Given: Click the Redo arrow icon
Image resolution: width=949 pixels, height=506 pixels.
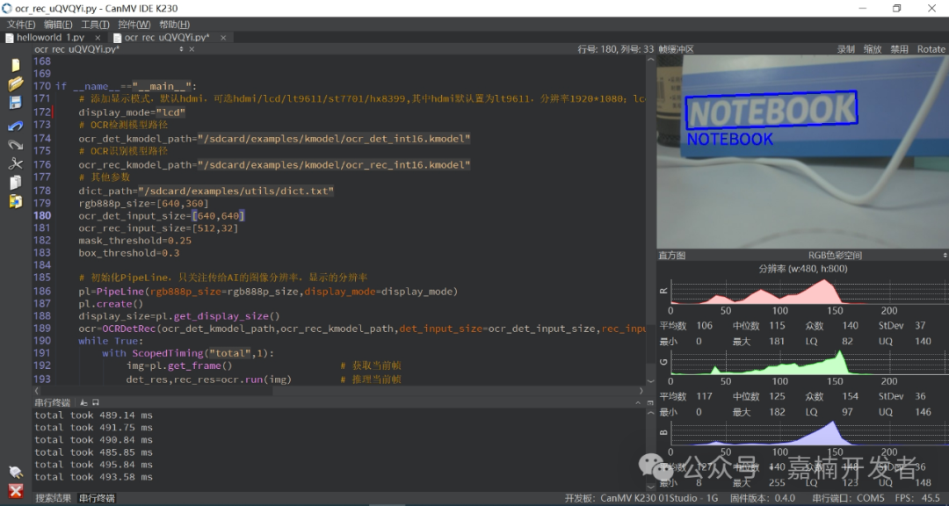Looking at the screenshot, I should 15,144.
